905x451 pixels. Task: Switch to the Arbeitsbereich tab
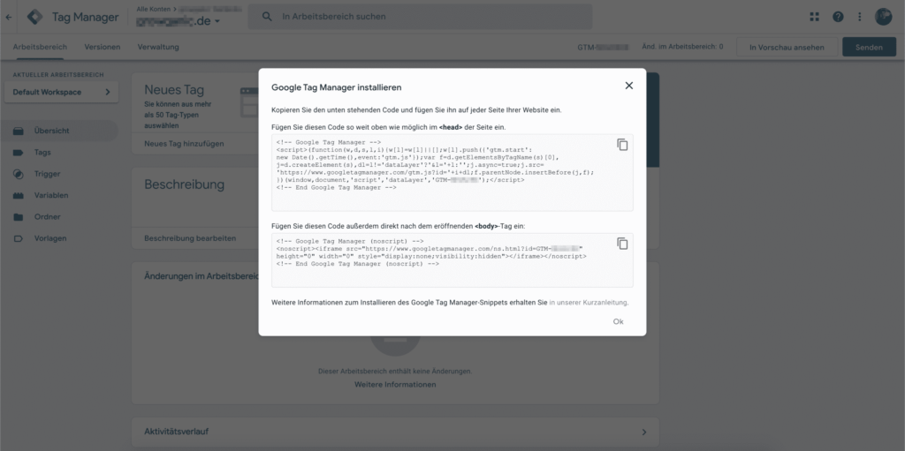(40, 48)
